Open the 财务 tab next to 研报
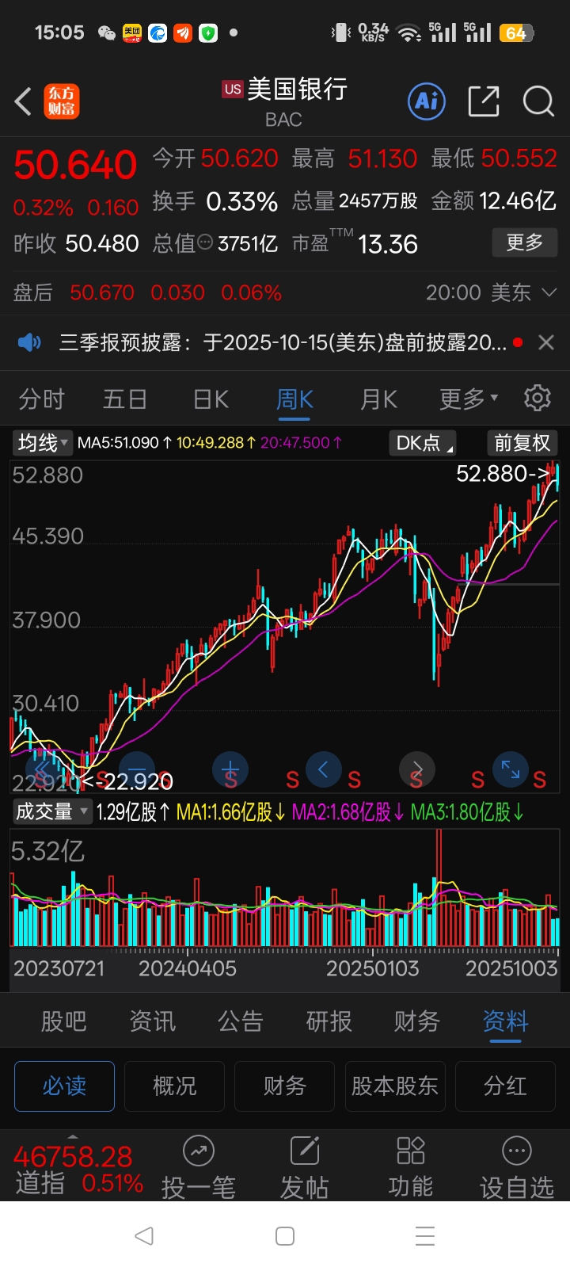Image resolution: width=570 pixels, height=1271 pixels. [x=417, y=1021]
